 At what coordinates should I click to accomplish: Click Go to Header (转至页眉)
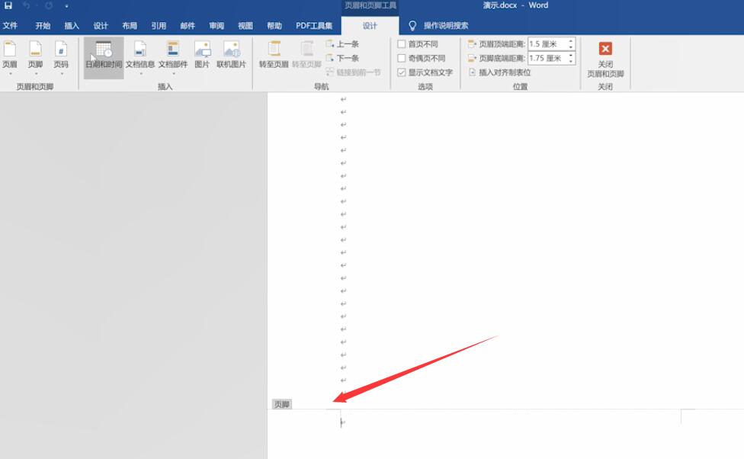274,55
